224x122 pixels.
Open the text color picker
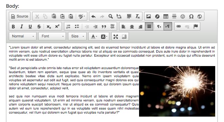point(94,37)
